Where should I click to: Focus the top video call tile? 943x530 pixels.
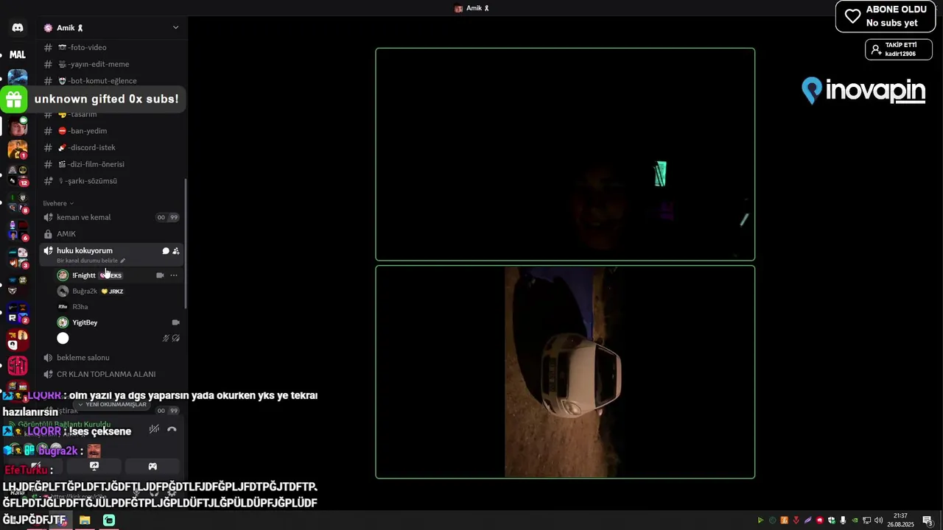point(565,155)
